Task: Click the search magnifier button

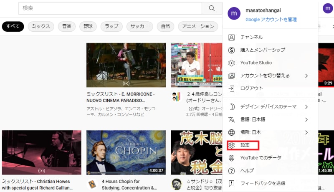Action: pyautogui.click(x=212, y=8)
